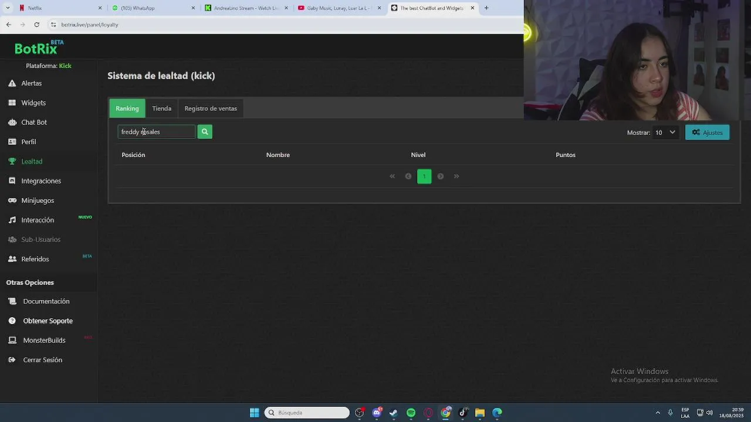Open Integraciones in the sidebar
Image resolution: width=751 pixels, height=422 pixels.
coord(41,181)
